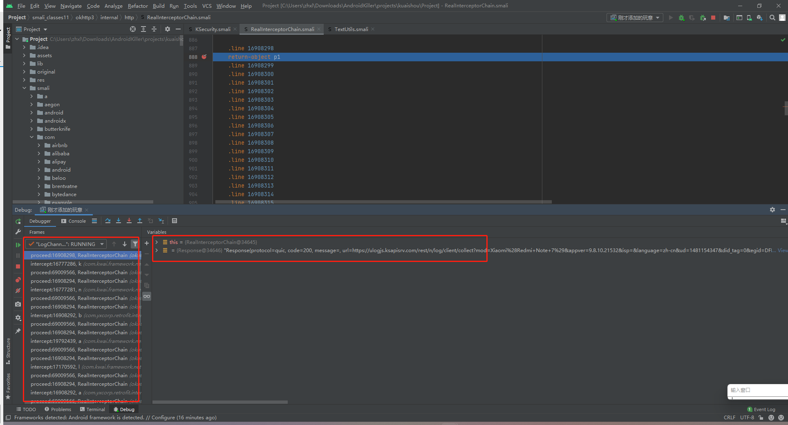Click the Variables panel horizontal scrollbar
Screen dimensions: 788x425
[220, 402]
